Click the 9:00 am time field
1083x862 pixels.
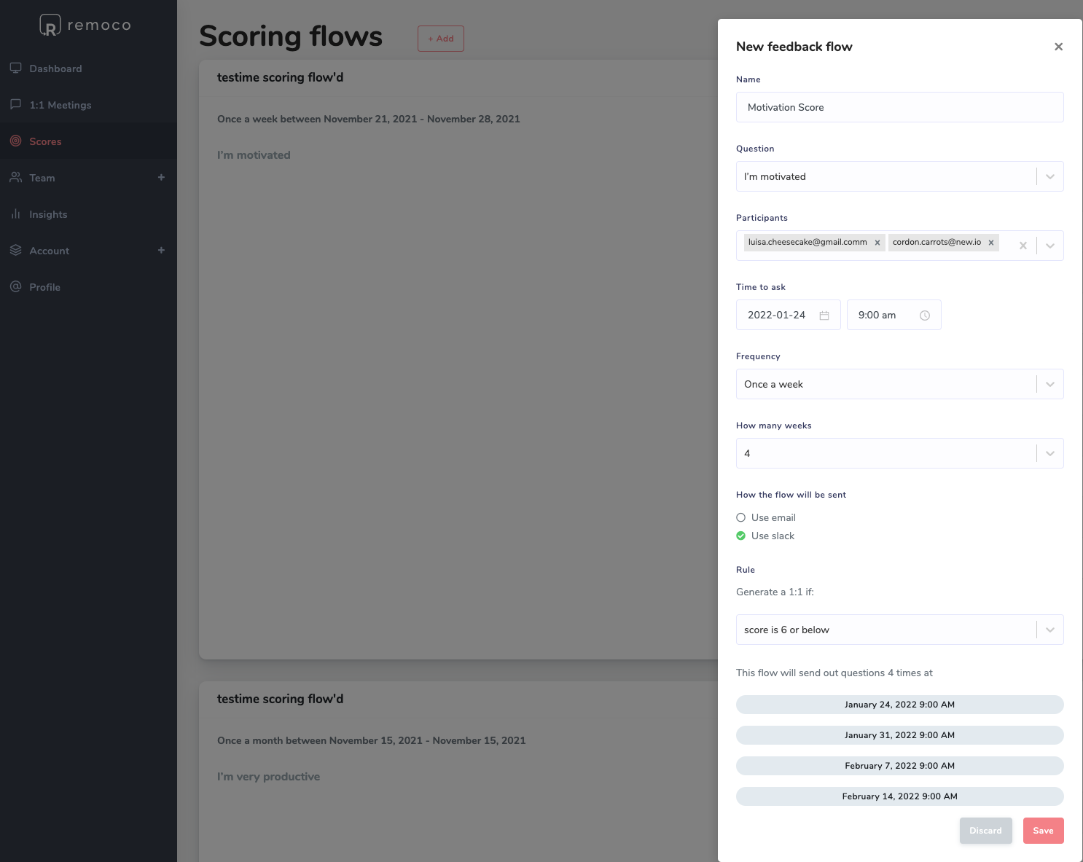[x=894, y=315]
